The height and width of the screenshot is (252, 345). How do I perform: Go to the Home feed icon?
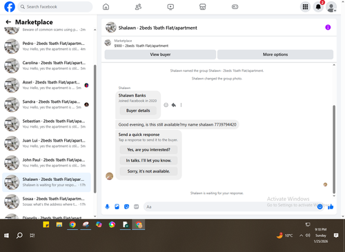pos(106,7)
